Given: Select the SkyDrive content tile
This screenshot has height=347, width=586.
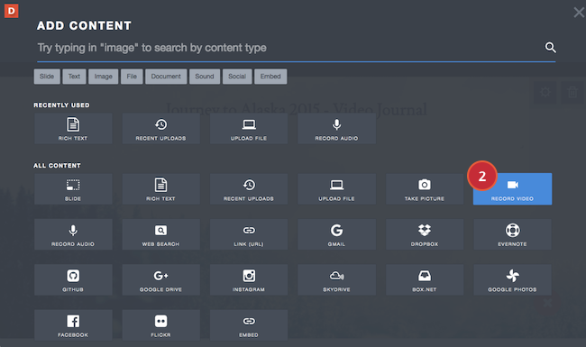Looking at the screenshot, I should tap(336, 279).
